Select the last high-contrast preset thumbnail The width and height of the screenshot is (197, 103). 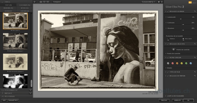15,81
